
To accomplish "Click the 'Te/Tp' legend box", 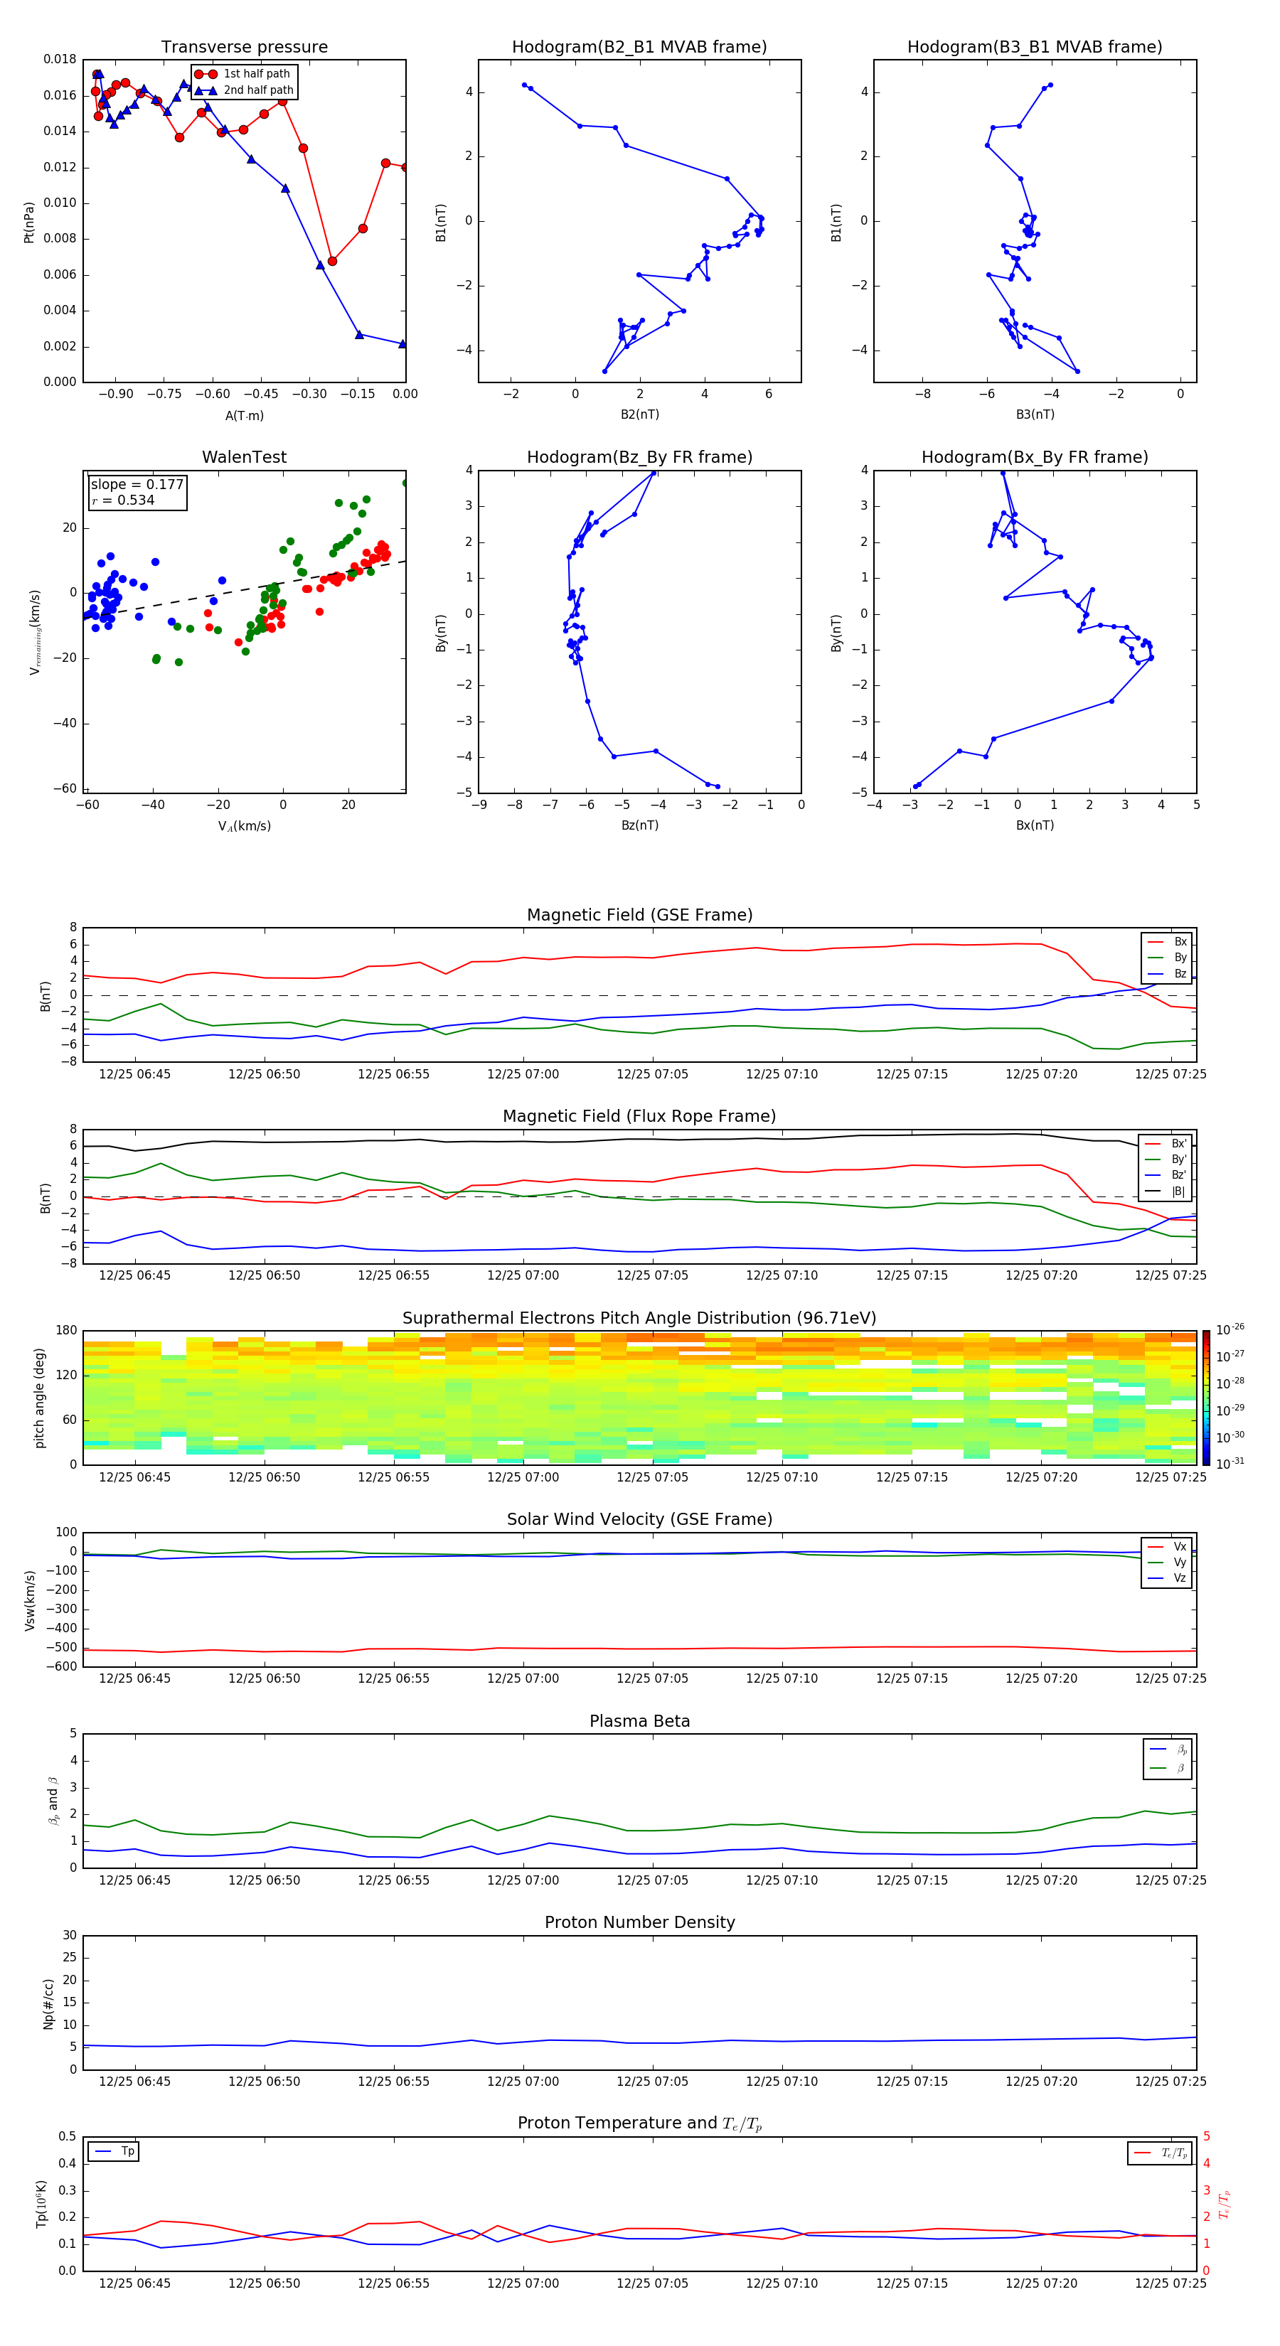I will click(x=1160, y=2153).
